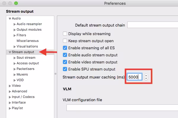Enable Keep stream output open
Viewport: 178px width, 118px height.
pyautogui.click(x=65, y=41)
